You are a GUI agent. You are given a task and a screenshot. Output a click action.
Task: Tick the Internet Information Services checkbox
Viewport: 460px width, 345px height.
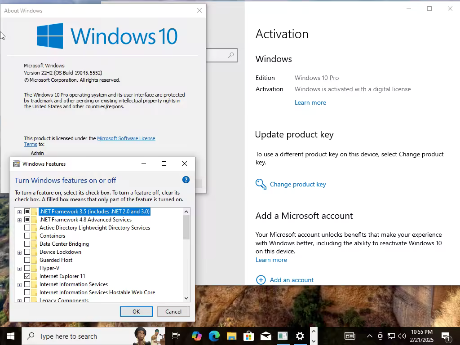tap(27, 284)
